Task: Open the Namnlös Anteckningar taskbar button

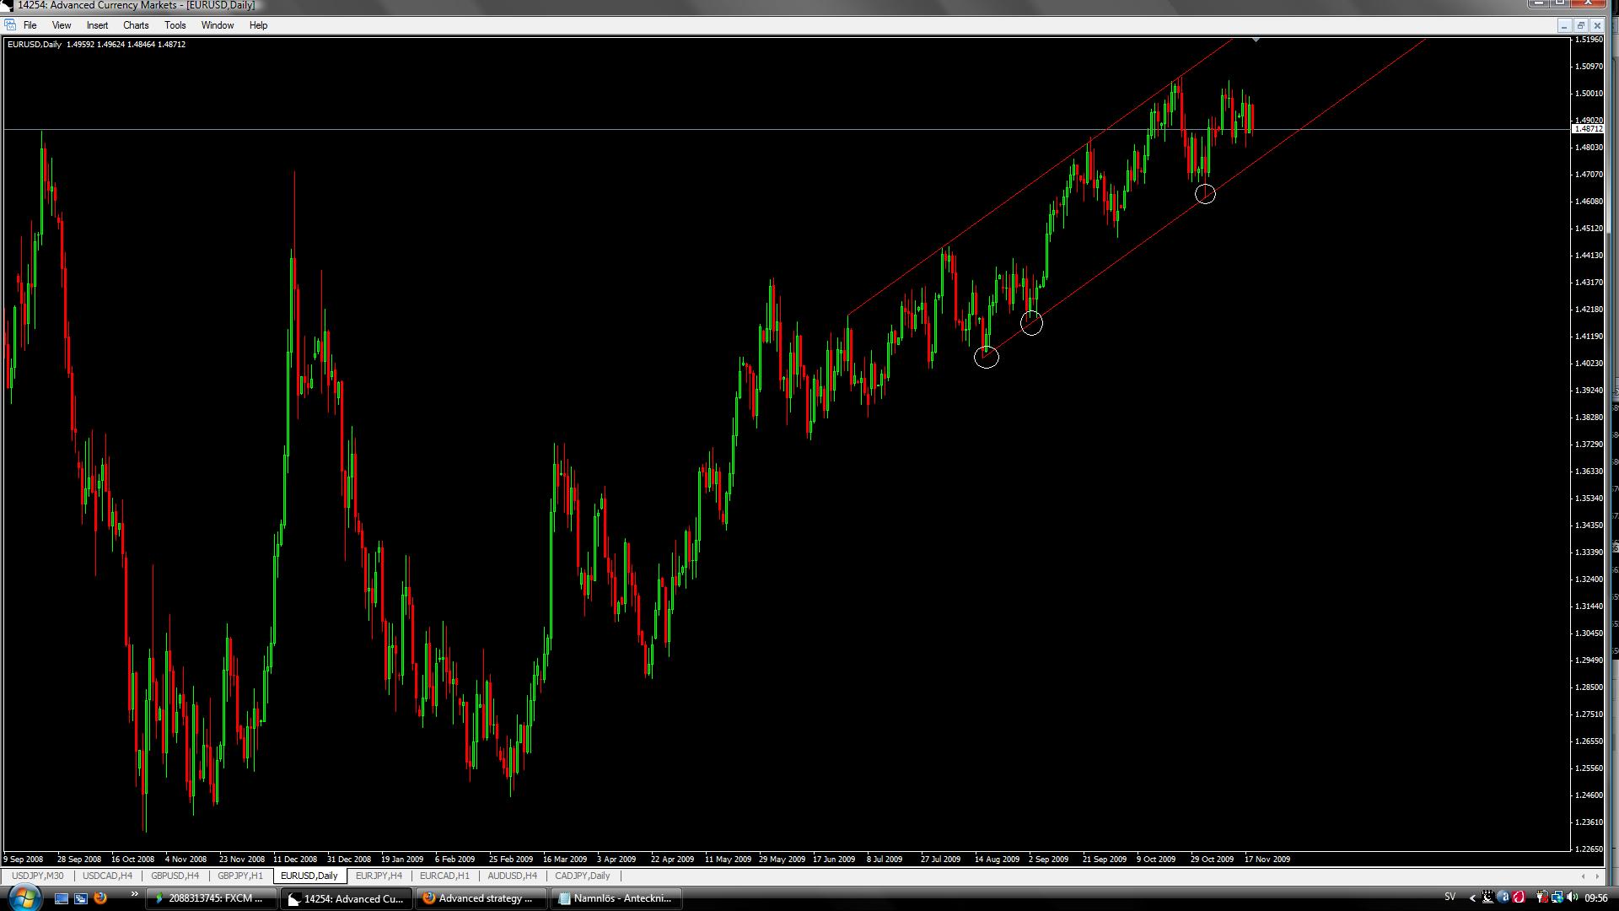Action: point(615,898)
